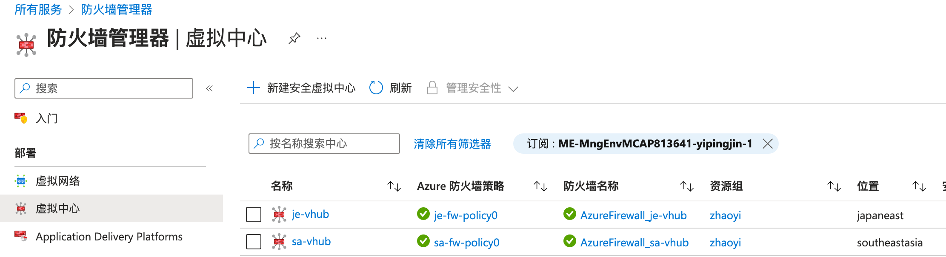Click green status check beside AzureFirewall_sa-vhub
The height and width of the screenshot is (257, 946).
click(570, 241)
